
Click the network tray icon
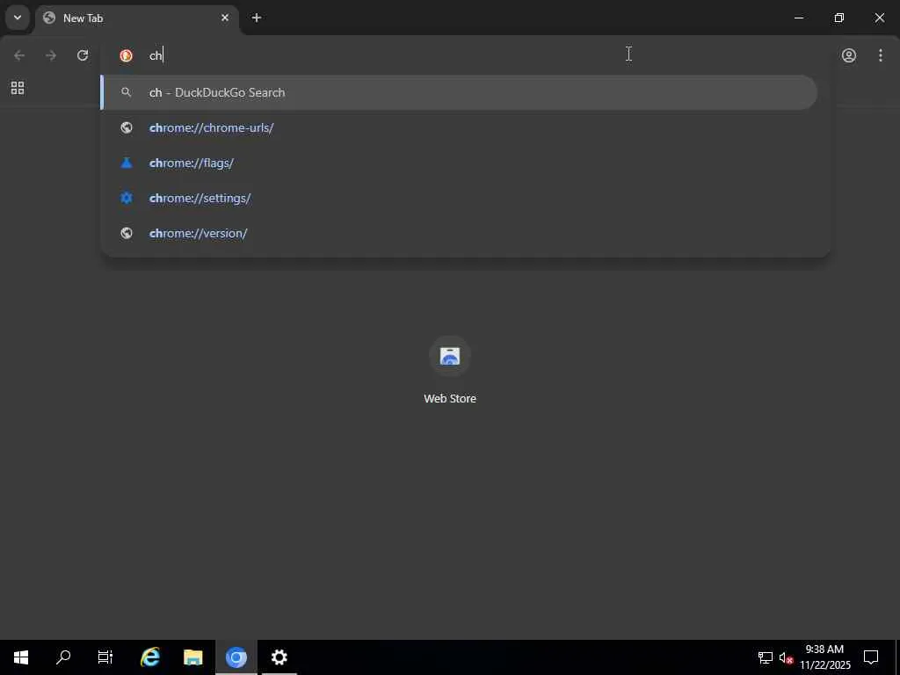pos(766,657)
